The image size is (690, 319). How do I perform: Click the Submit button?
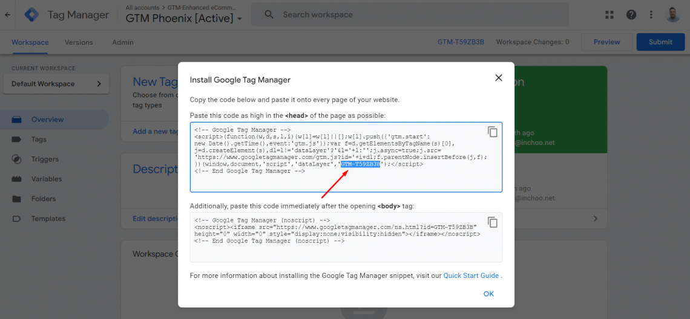(x=660, y=42)
